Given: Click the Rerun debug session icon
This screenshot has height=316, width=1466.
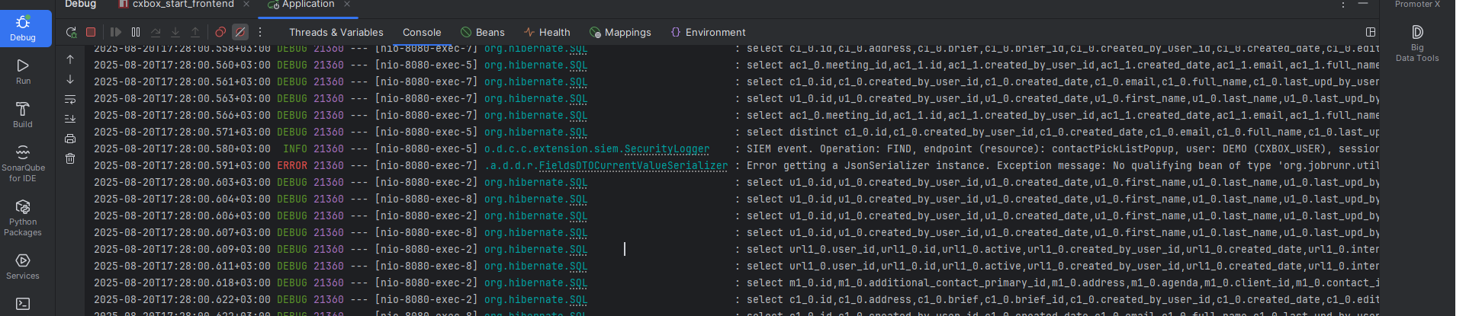Looking at the screenshot, I should pyautogui.click(x=71, y=32).
